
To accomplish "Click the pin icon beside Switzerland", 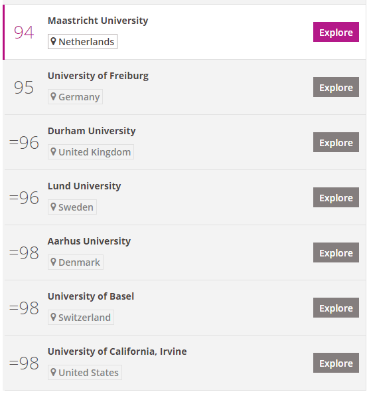I will pos(53,317).
